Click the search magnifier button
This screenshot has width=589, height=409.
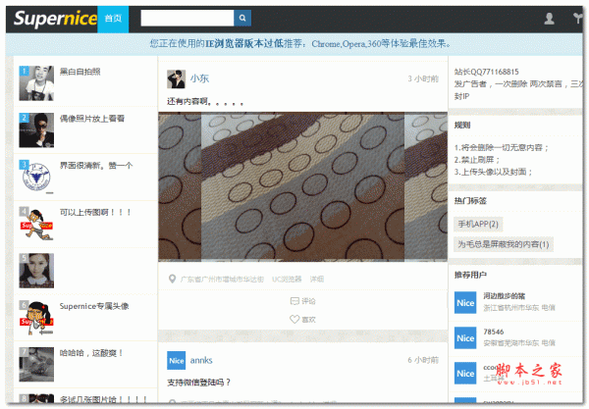(242, 18)
